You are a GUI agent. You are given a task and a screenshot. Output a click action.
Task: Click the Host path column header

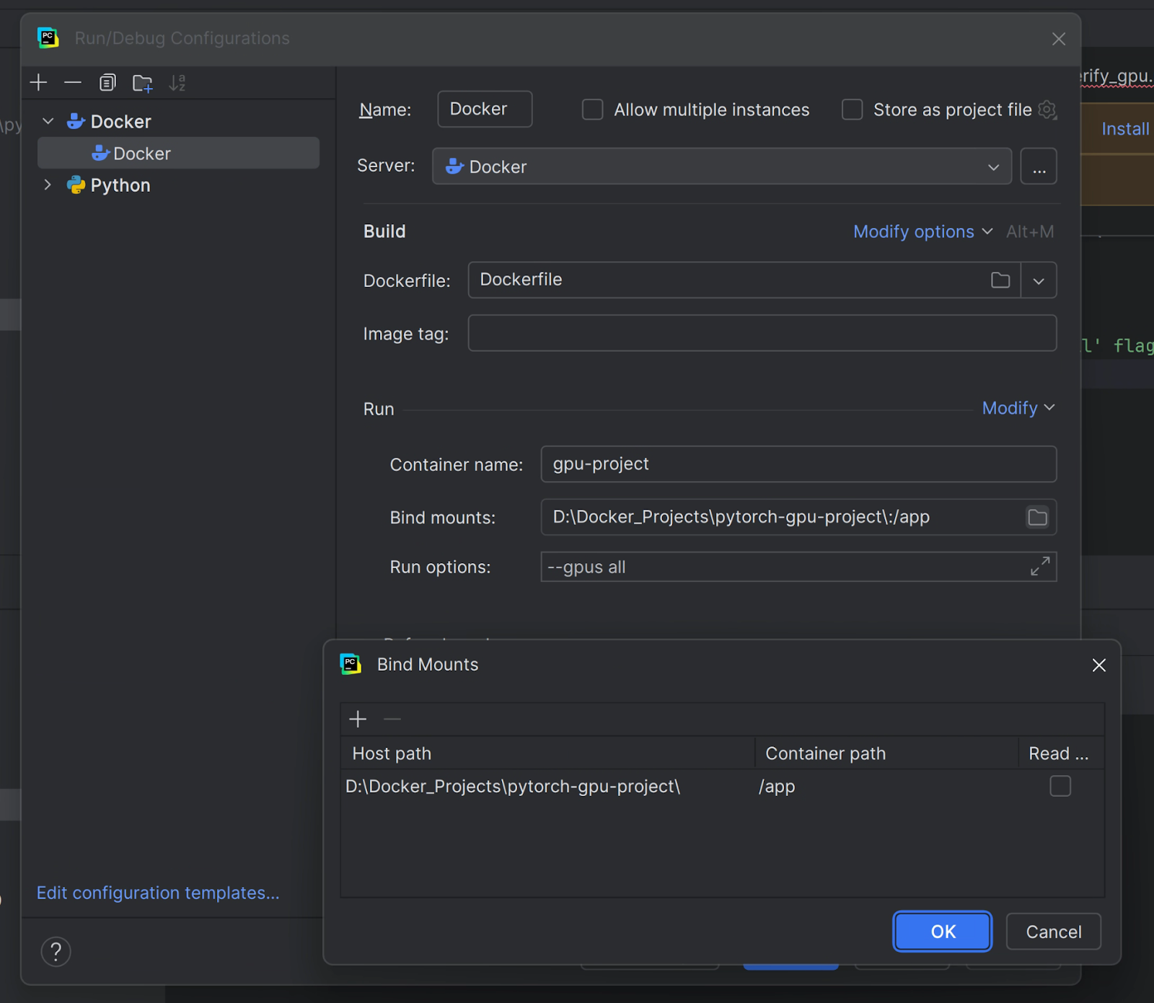tap(547, 754)
